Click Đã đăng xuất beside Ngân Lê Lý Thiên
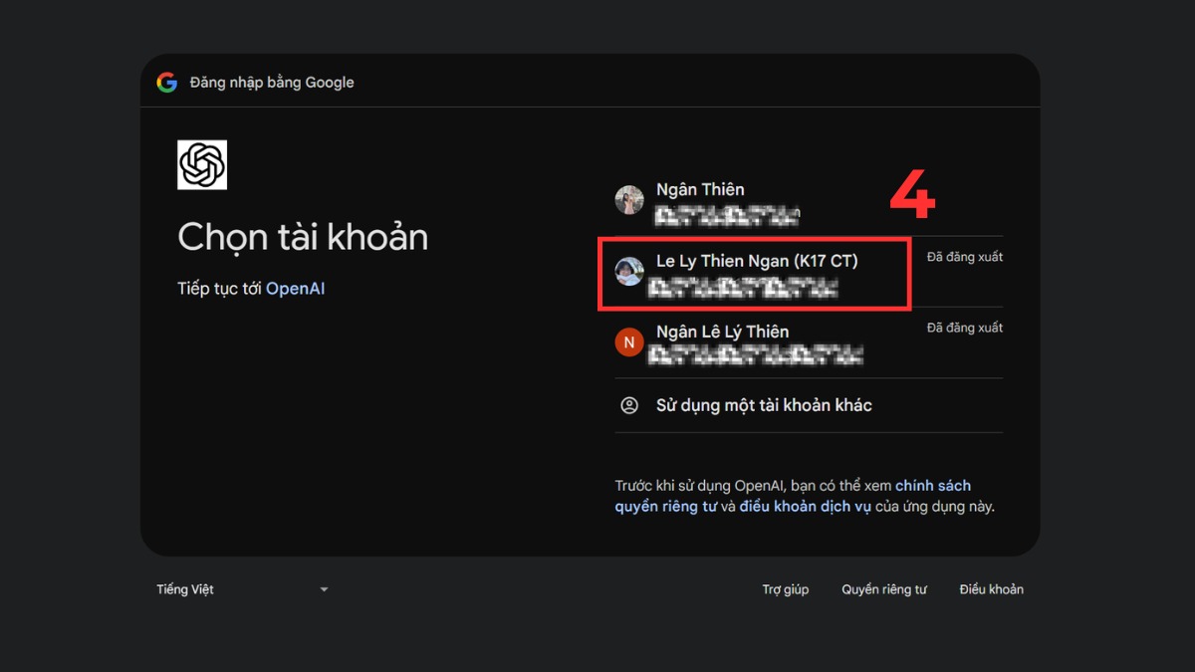The image size is (1195, 672). click(x=965, y=328)
